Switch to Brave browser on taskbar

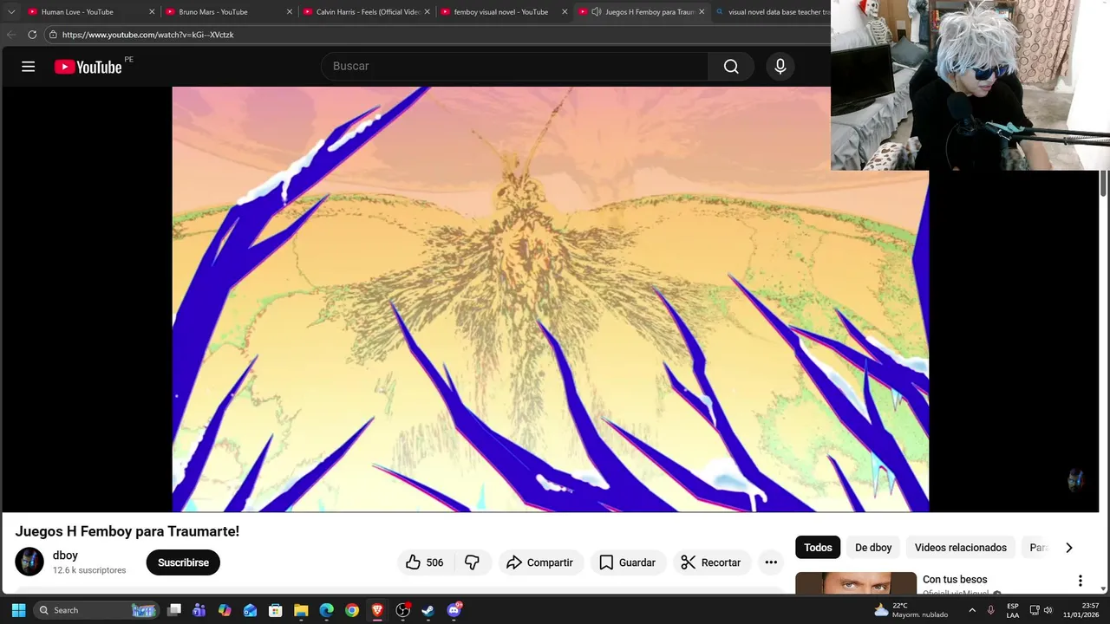[377, 610]
